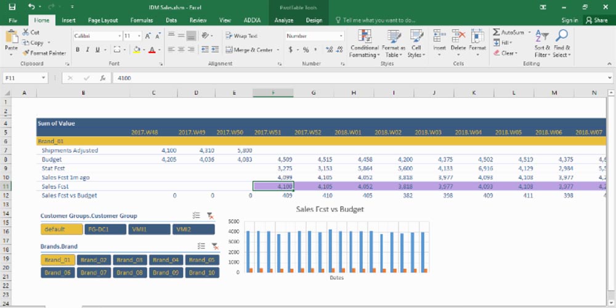
Task: Click the Sort & Filter icon
Action: coord(541,37)
